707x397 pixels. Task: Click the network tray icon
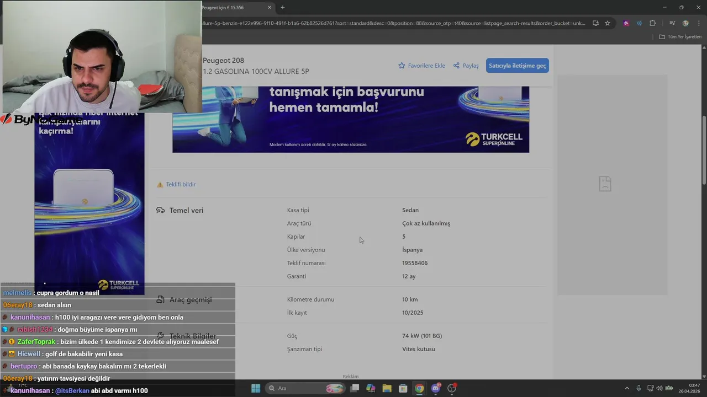click(x=650, y=388)
